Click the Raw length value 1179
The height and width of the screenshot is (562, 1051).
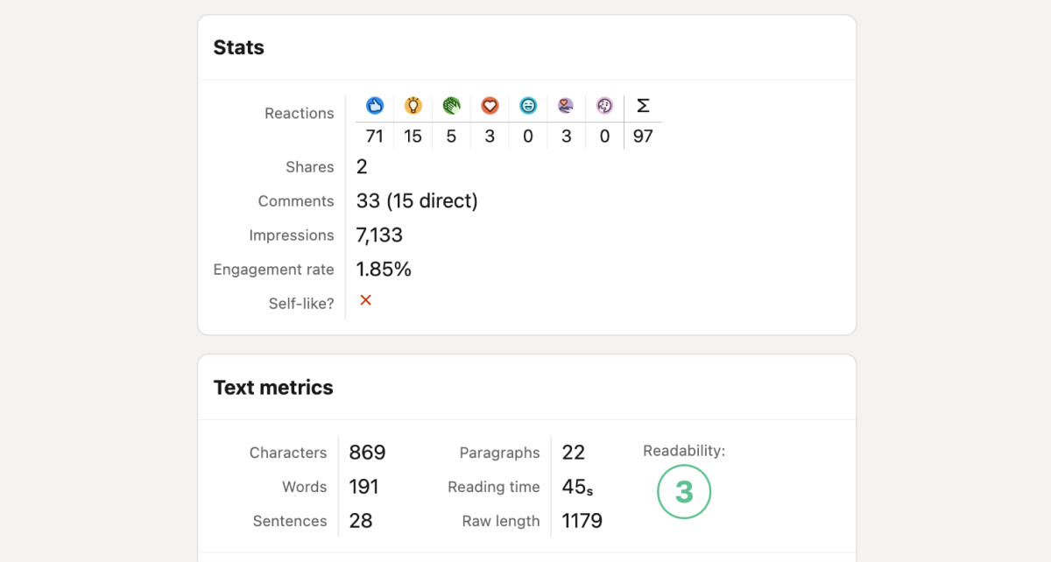click(582, 521)
